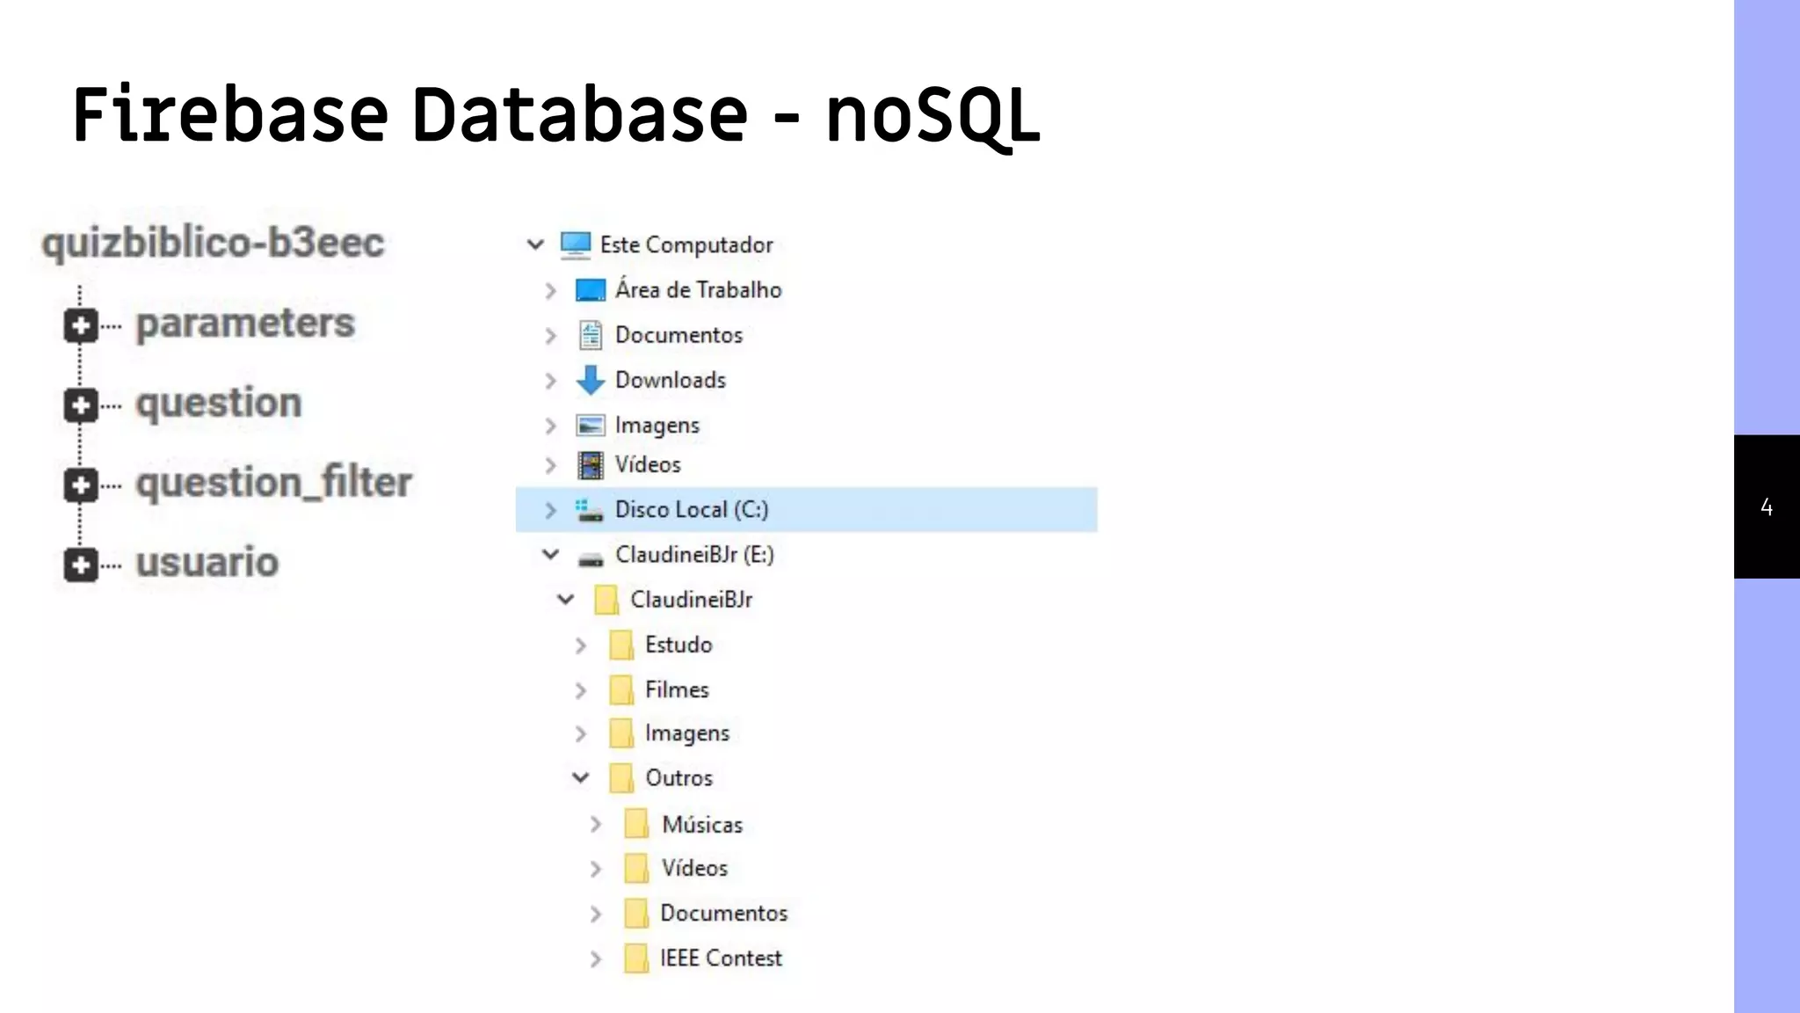Select Área de Trabalho entry
Image resolution: width=1800 pixels, height=1013 pixels.
pyautogui.click(x=698, y=289)
